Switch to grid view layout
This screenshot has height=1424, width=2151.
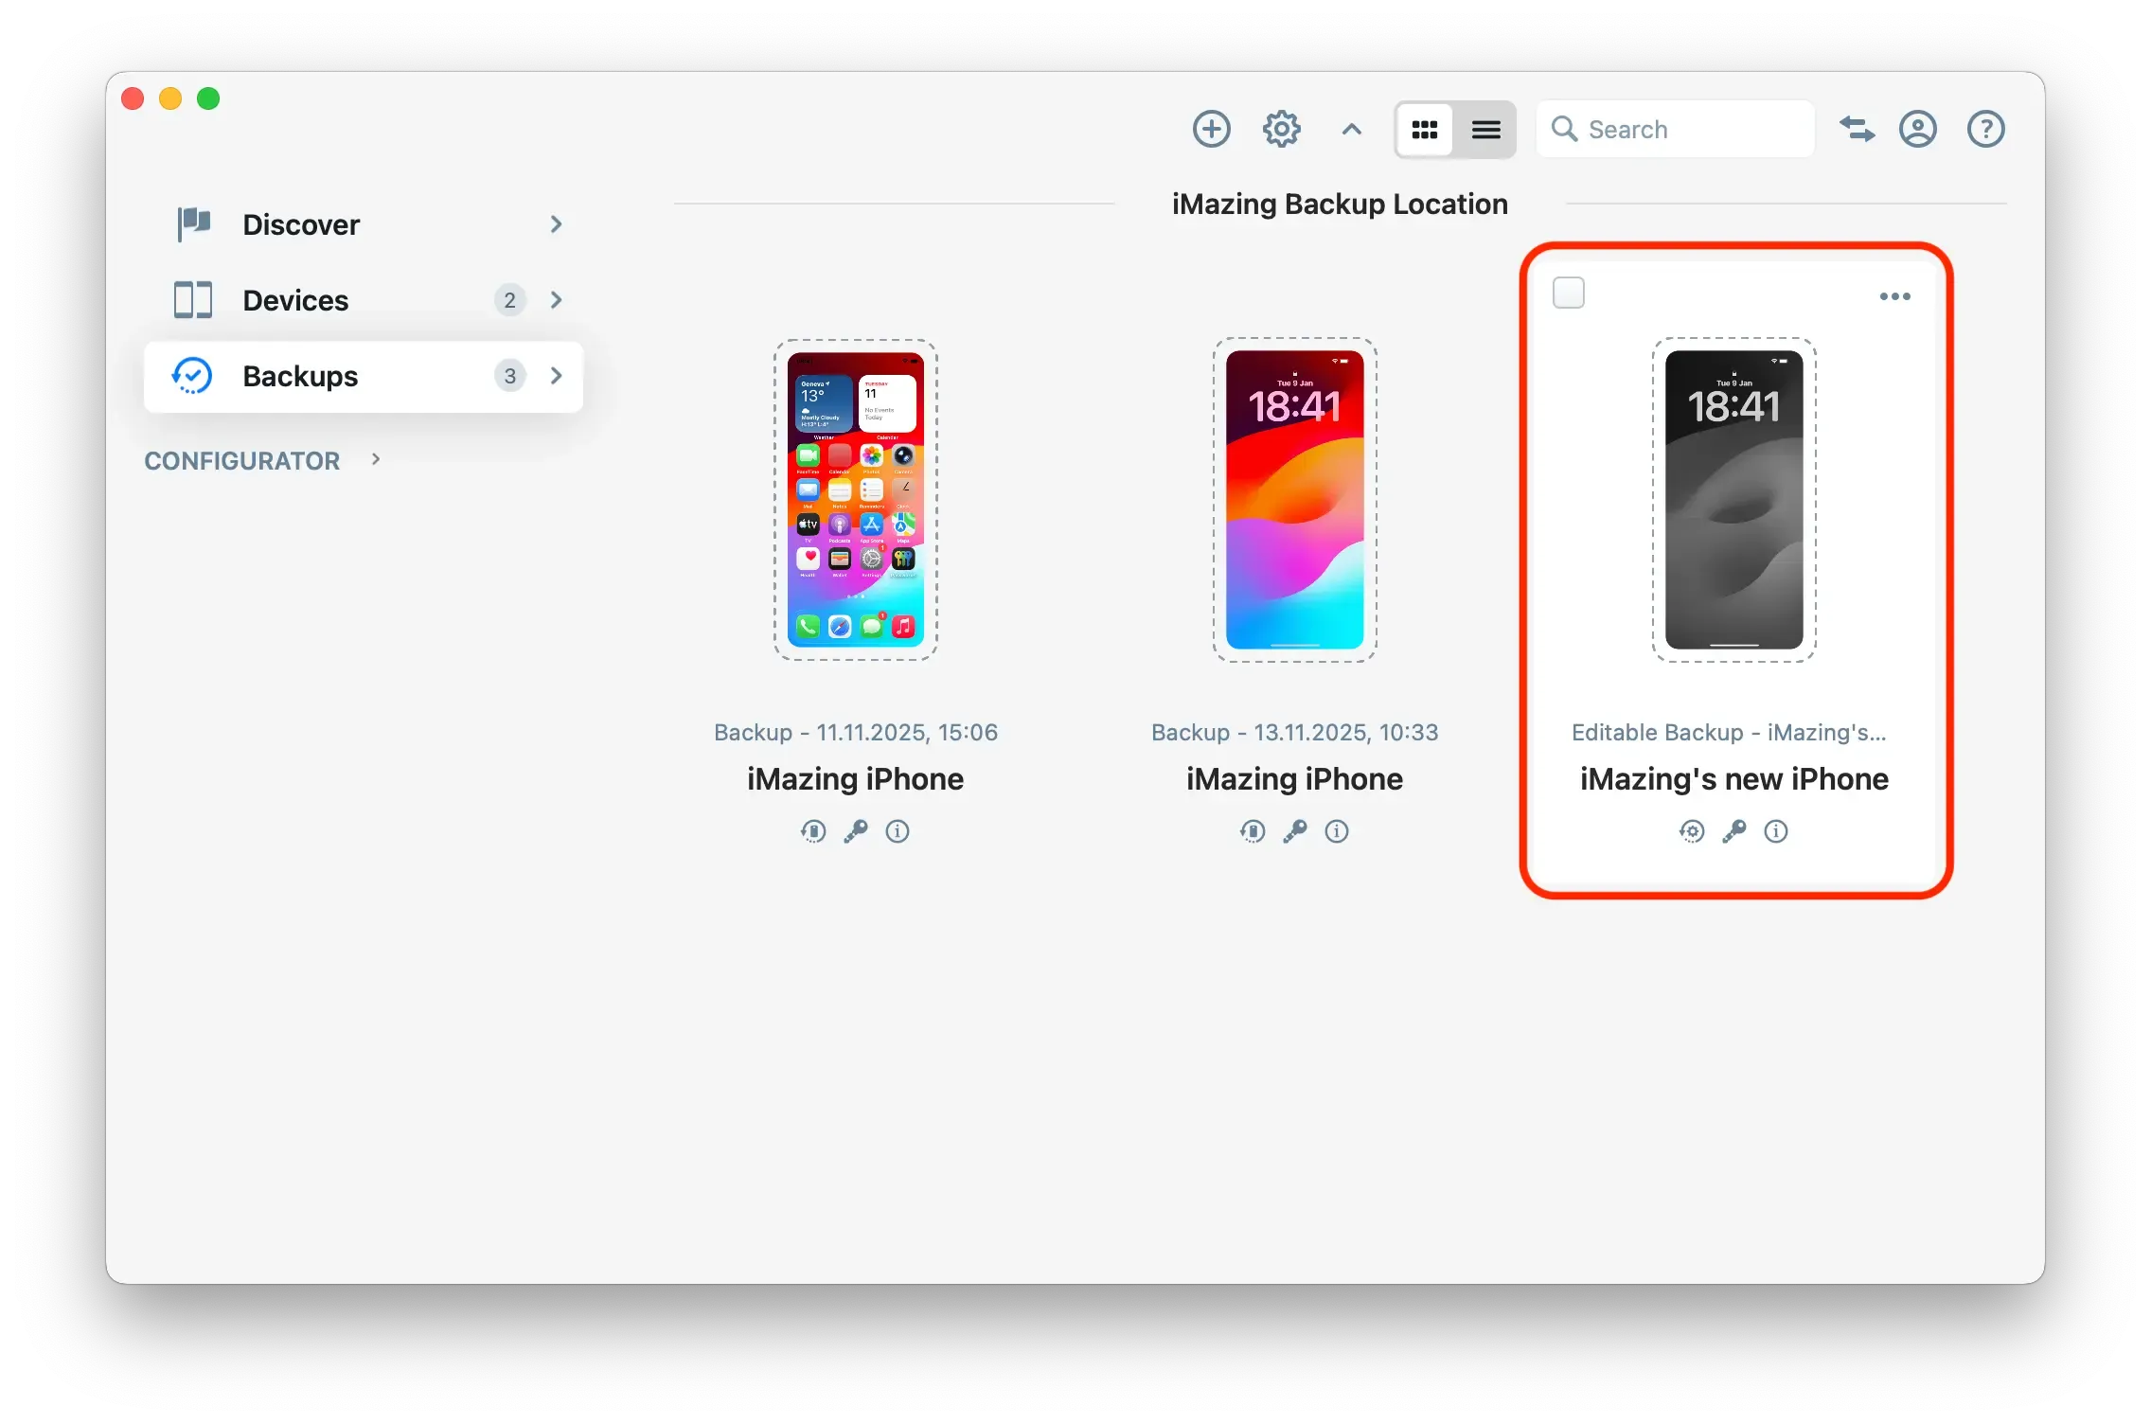(1425, 129)
